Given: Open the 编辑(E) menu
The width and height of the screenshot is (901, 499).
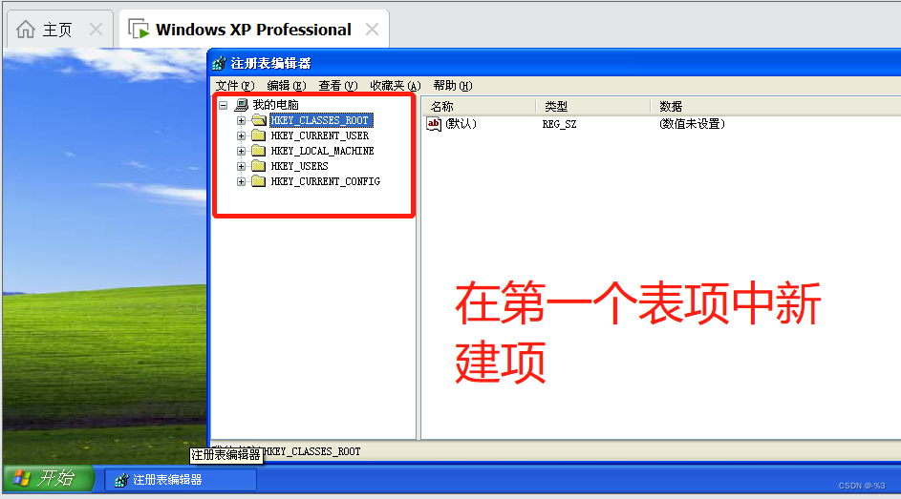Looking at the screenshot, I should (287, 86).
